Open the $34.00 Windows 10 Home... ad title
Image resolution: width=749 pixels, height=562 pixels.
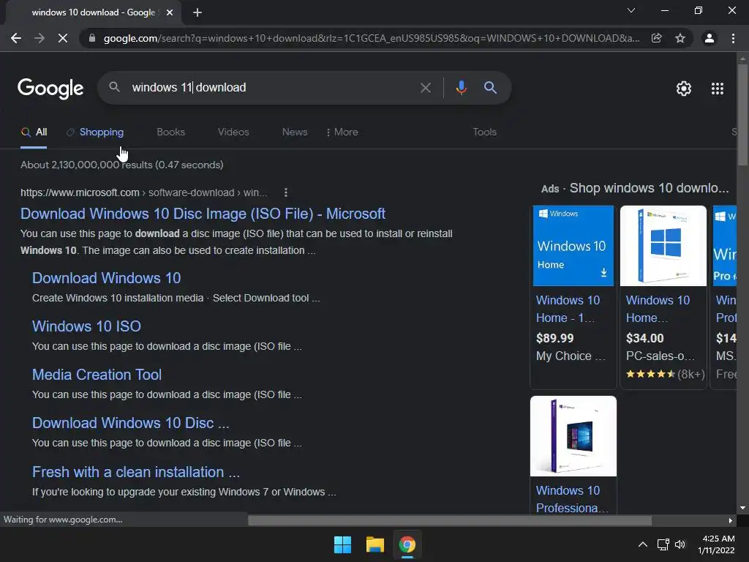658,310
